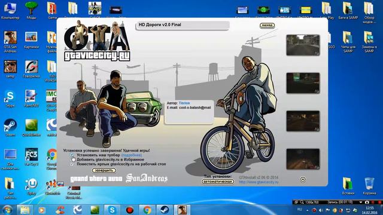Click Skype icon in the taskbar
The height and width of the screenshot is (215, 383).
(112, 210)
